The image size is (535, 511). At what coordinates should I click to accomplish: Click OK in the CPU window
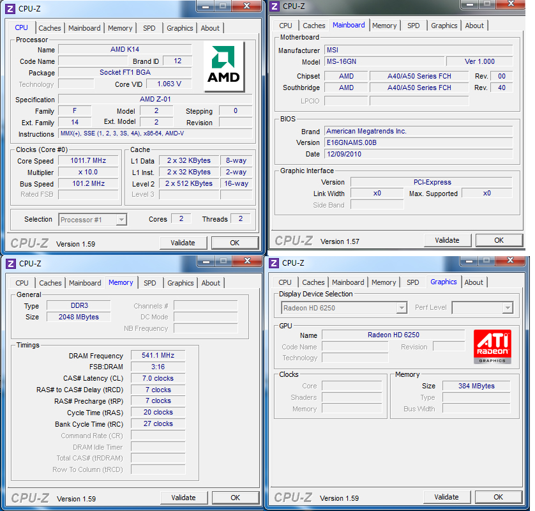[x=235, y=243]
